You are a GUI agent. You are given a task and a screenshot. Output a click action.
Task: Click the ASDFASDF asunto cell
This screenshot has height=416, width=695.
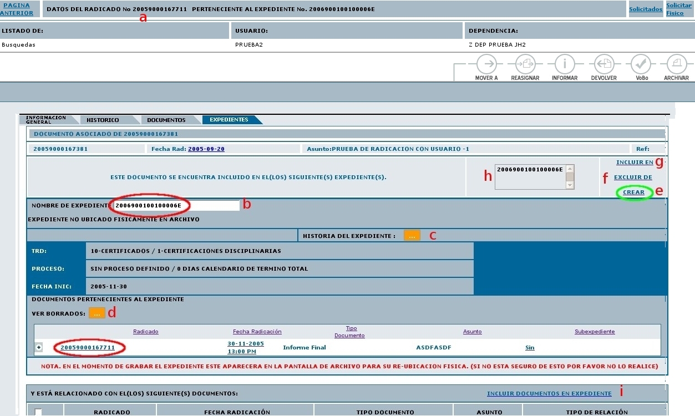click(x=435, y=348)
